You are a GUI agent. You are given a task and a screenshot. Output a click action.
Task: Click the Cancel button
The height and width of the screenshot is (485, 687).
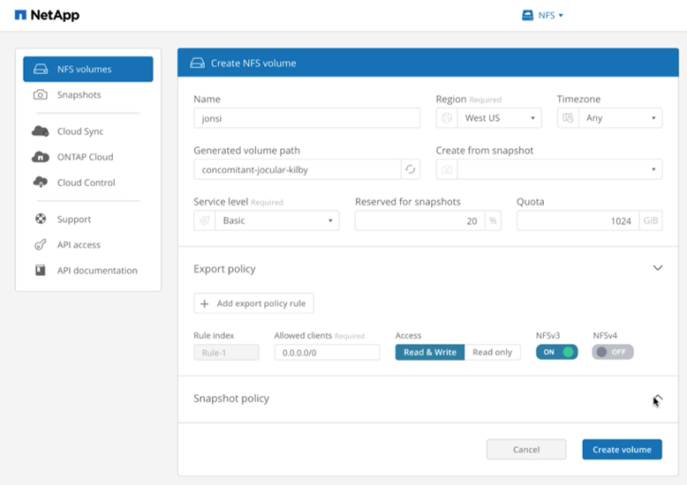tap(526, 450)
